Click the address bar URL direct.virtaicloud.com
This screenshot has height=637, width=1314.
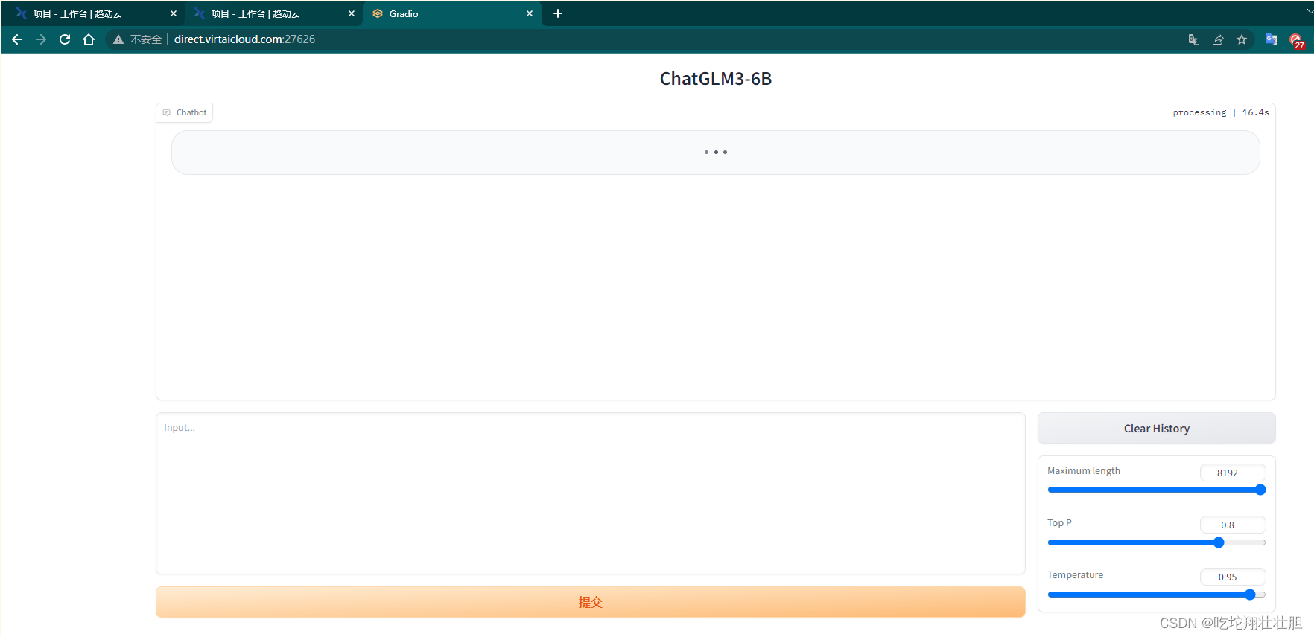[x=244, y=39]
